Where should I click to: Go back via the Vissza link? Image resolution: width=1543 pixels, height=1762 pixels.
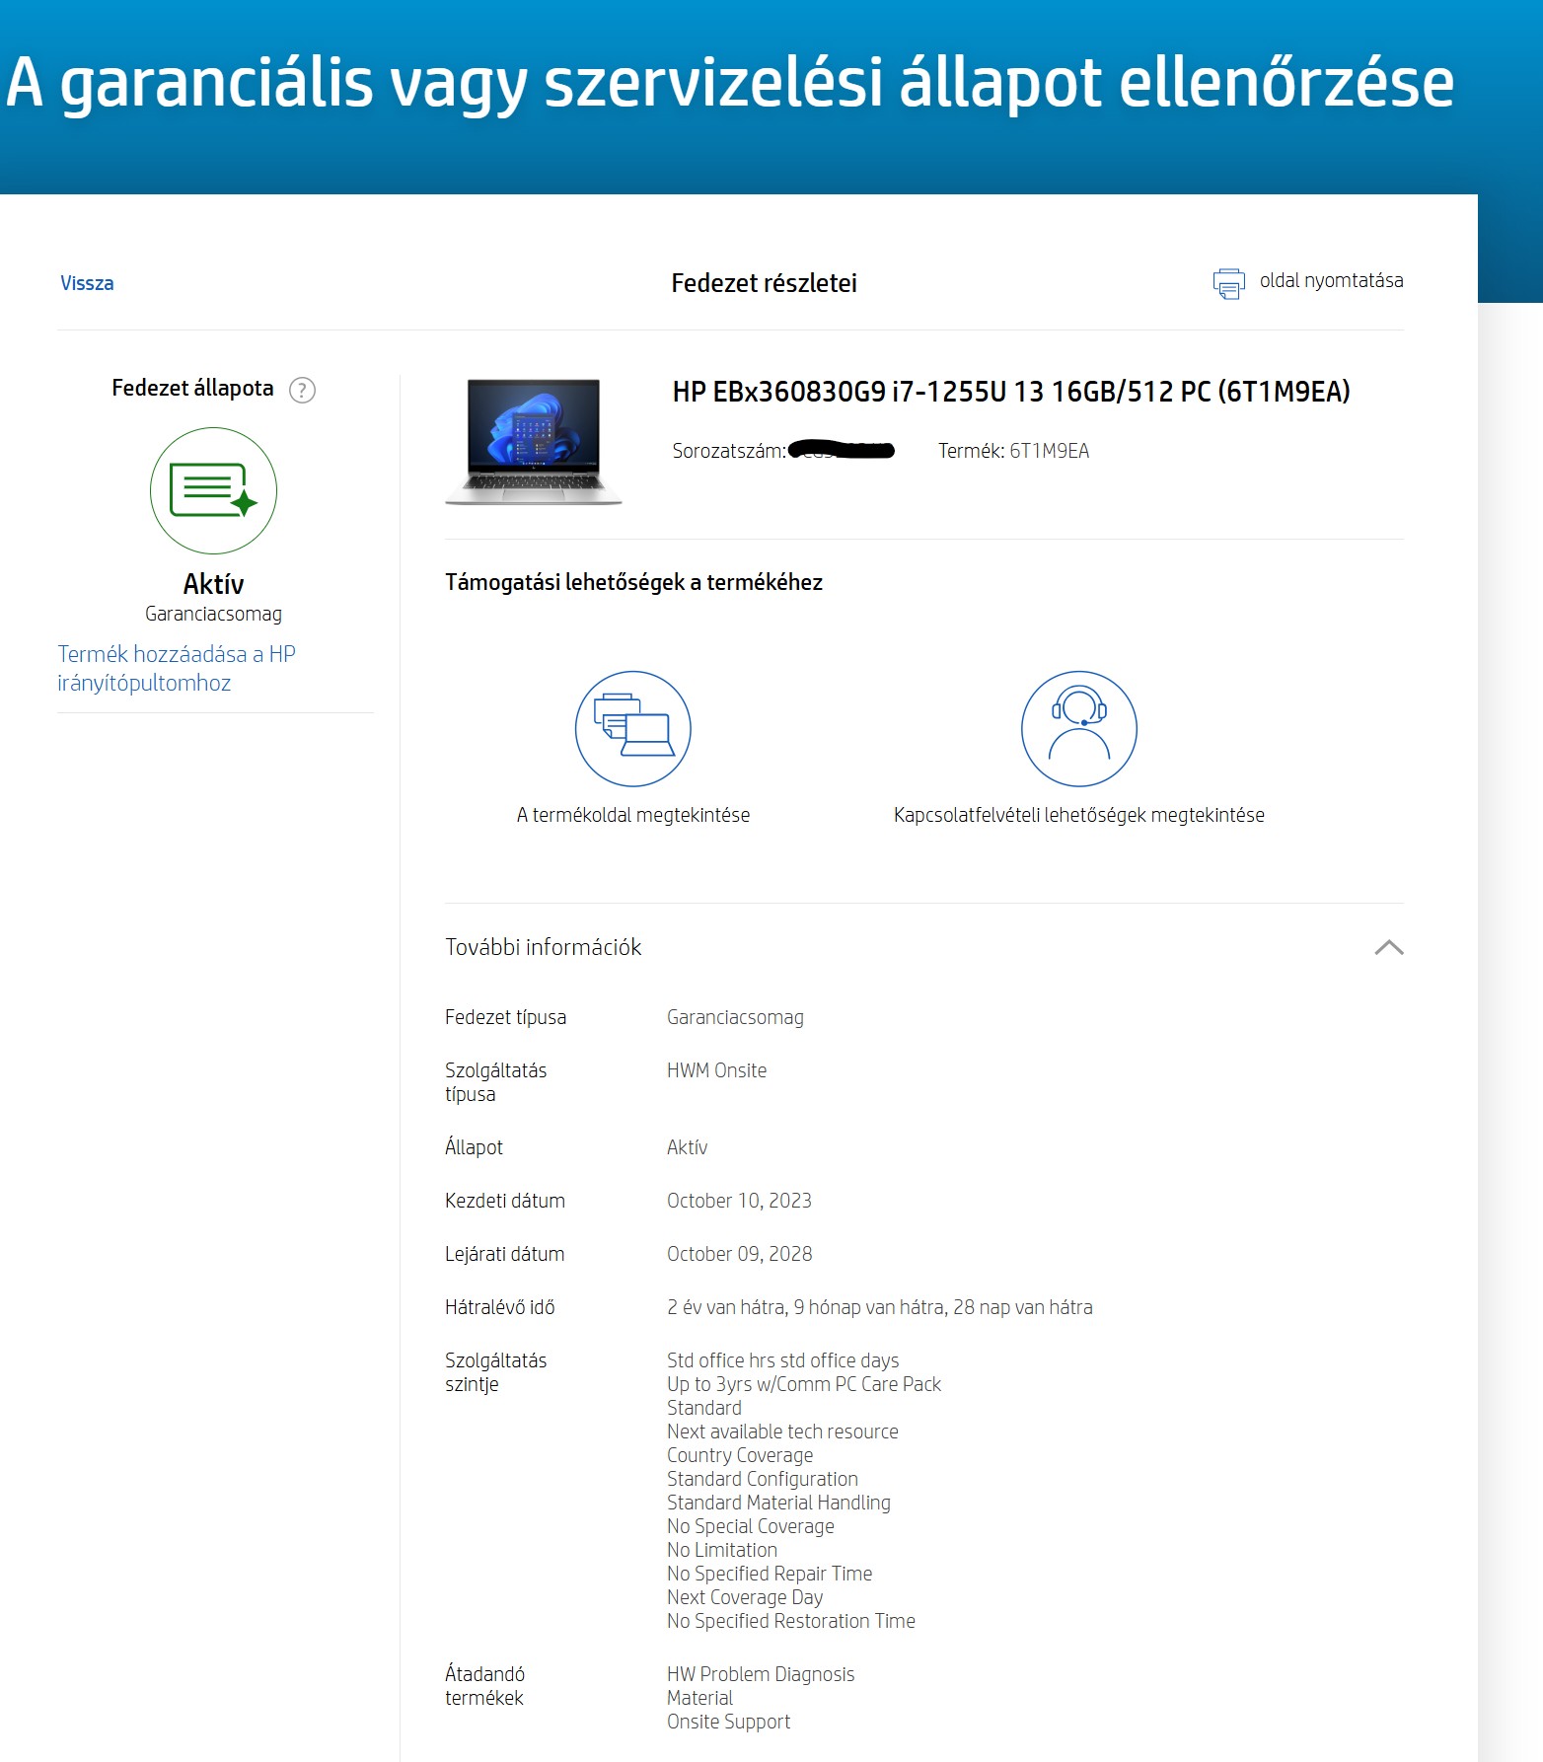[87, 283]
